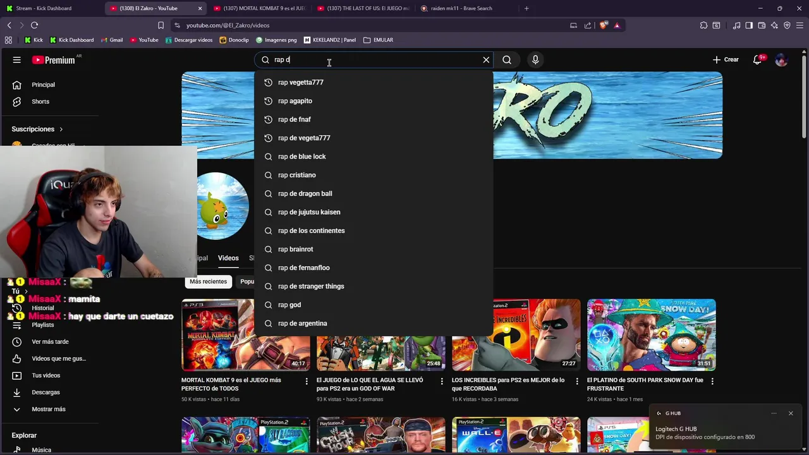Screen dimensions: 809x455
Task: Switch to THE LAST OF US browser tab
Action: [x=363, y=8]
